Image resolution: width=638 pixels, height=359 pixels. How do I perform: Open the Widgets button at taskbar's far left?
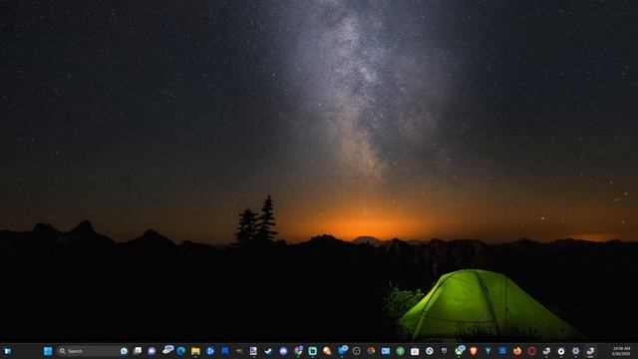pyautogui.click(x=8, y=351)
